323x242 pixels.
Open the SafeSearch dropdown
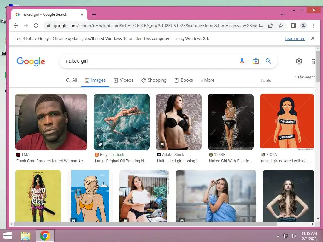pyautogui.click(x=305, y=77)
